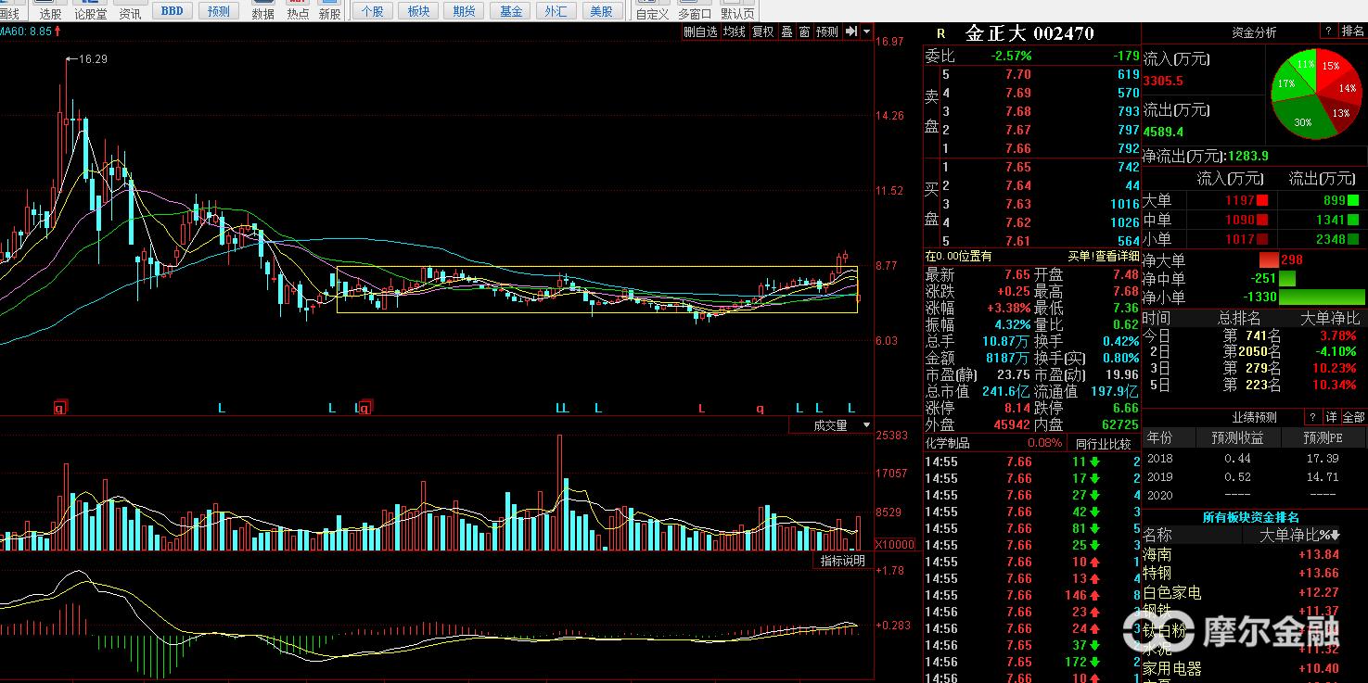Image resolution: width=1368 pixels, height=683 pixels.
Task: Toggle the 叠 overlay chart option
Action: (x=786, y=32)
